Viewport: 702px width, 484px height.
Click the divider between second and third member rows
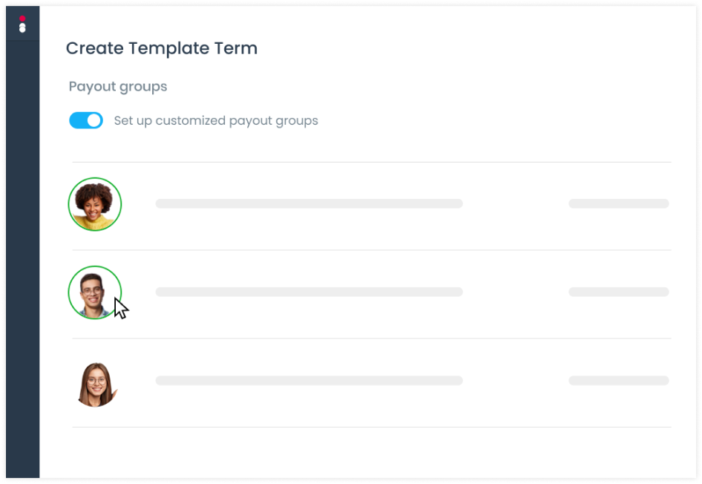point(371,339)
